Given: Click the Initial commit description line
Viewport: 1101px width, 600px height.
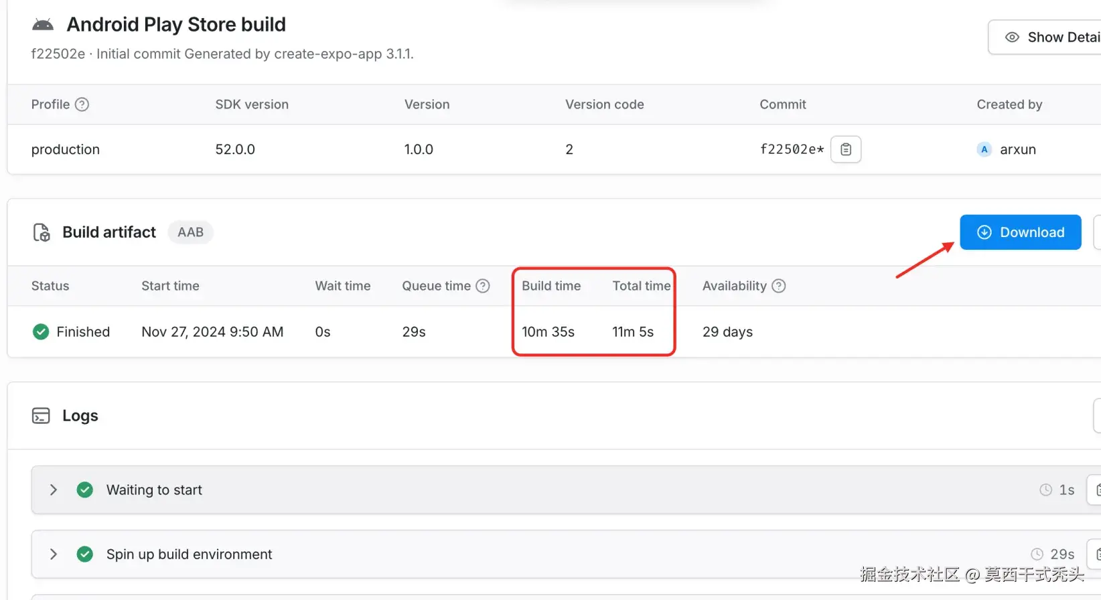Looking at the screenshot, I should coord(222,54).
